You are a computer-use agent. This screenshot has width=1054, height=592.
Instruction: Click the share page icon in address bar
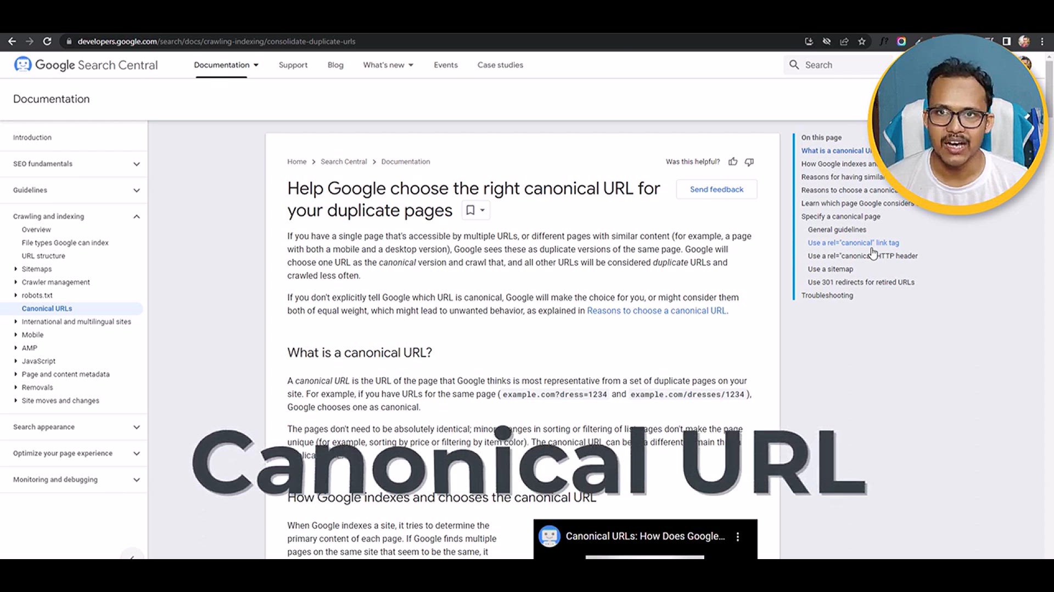(x=844, y=41)
